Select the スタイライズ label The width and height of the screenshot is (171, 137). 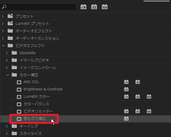tap(30, 133)
